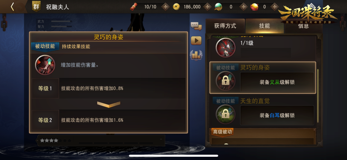Open the 信息 tab
The height and width of the screenshot is (160, 347).
(303, 27)
